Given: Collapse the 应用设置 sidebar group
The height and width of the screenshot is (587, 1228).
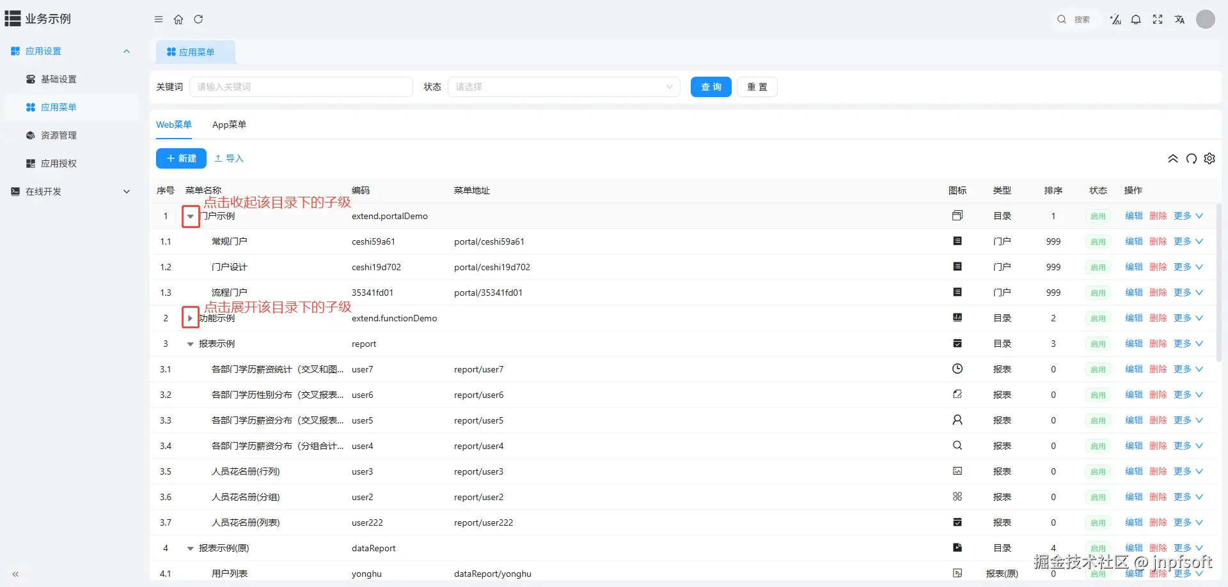Looking at the screenshot, I should point(71,51).
